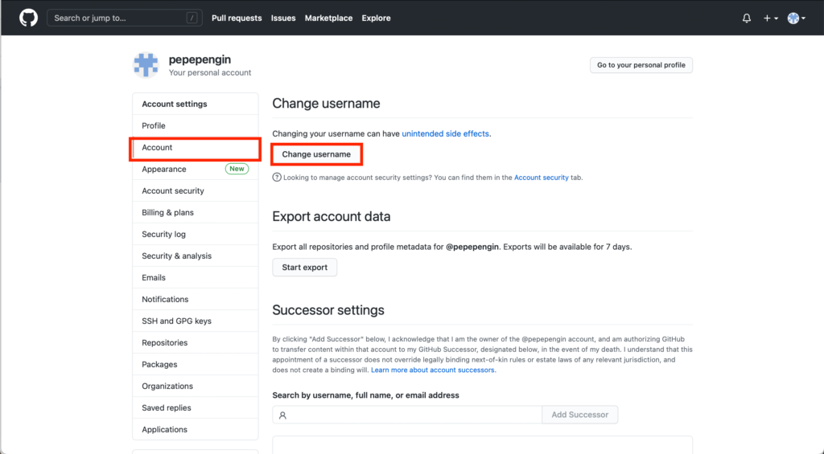Click person icon in successor search field
Viewport: 824px width, 454px height.
tap(282, 415)
